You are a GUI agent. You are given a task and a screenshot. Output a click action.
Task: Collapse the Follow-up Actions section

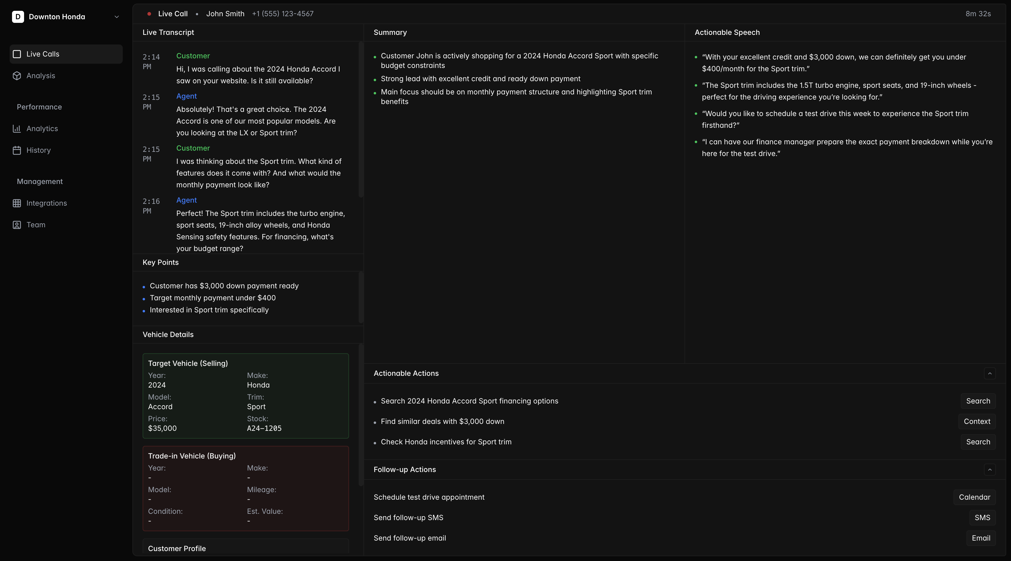(x=989, y=469)
